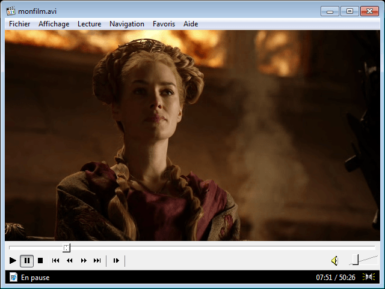
Task: Advance the video by one frame
Action: tap(116, 260)
